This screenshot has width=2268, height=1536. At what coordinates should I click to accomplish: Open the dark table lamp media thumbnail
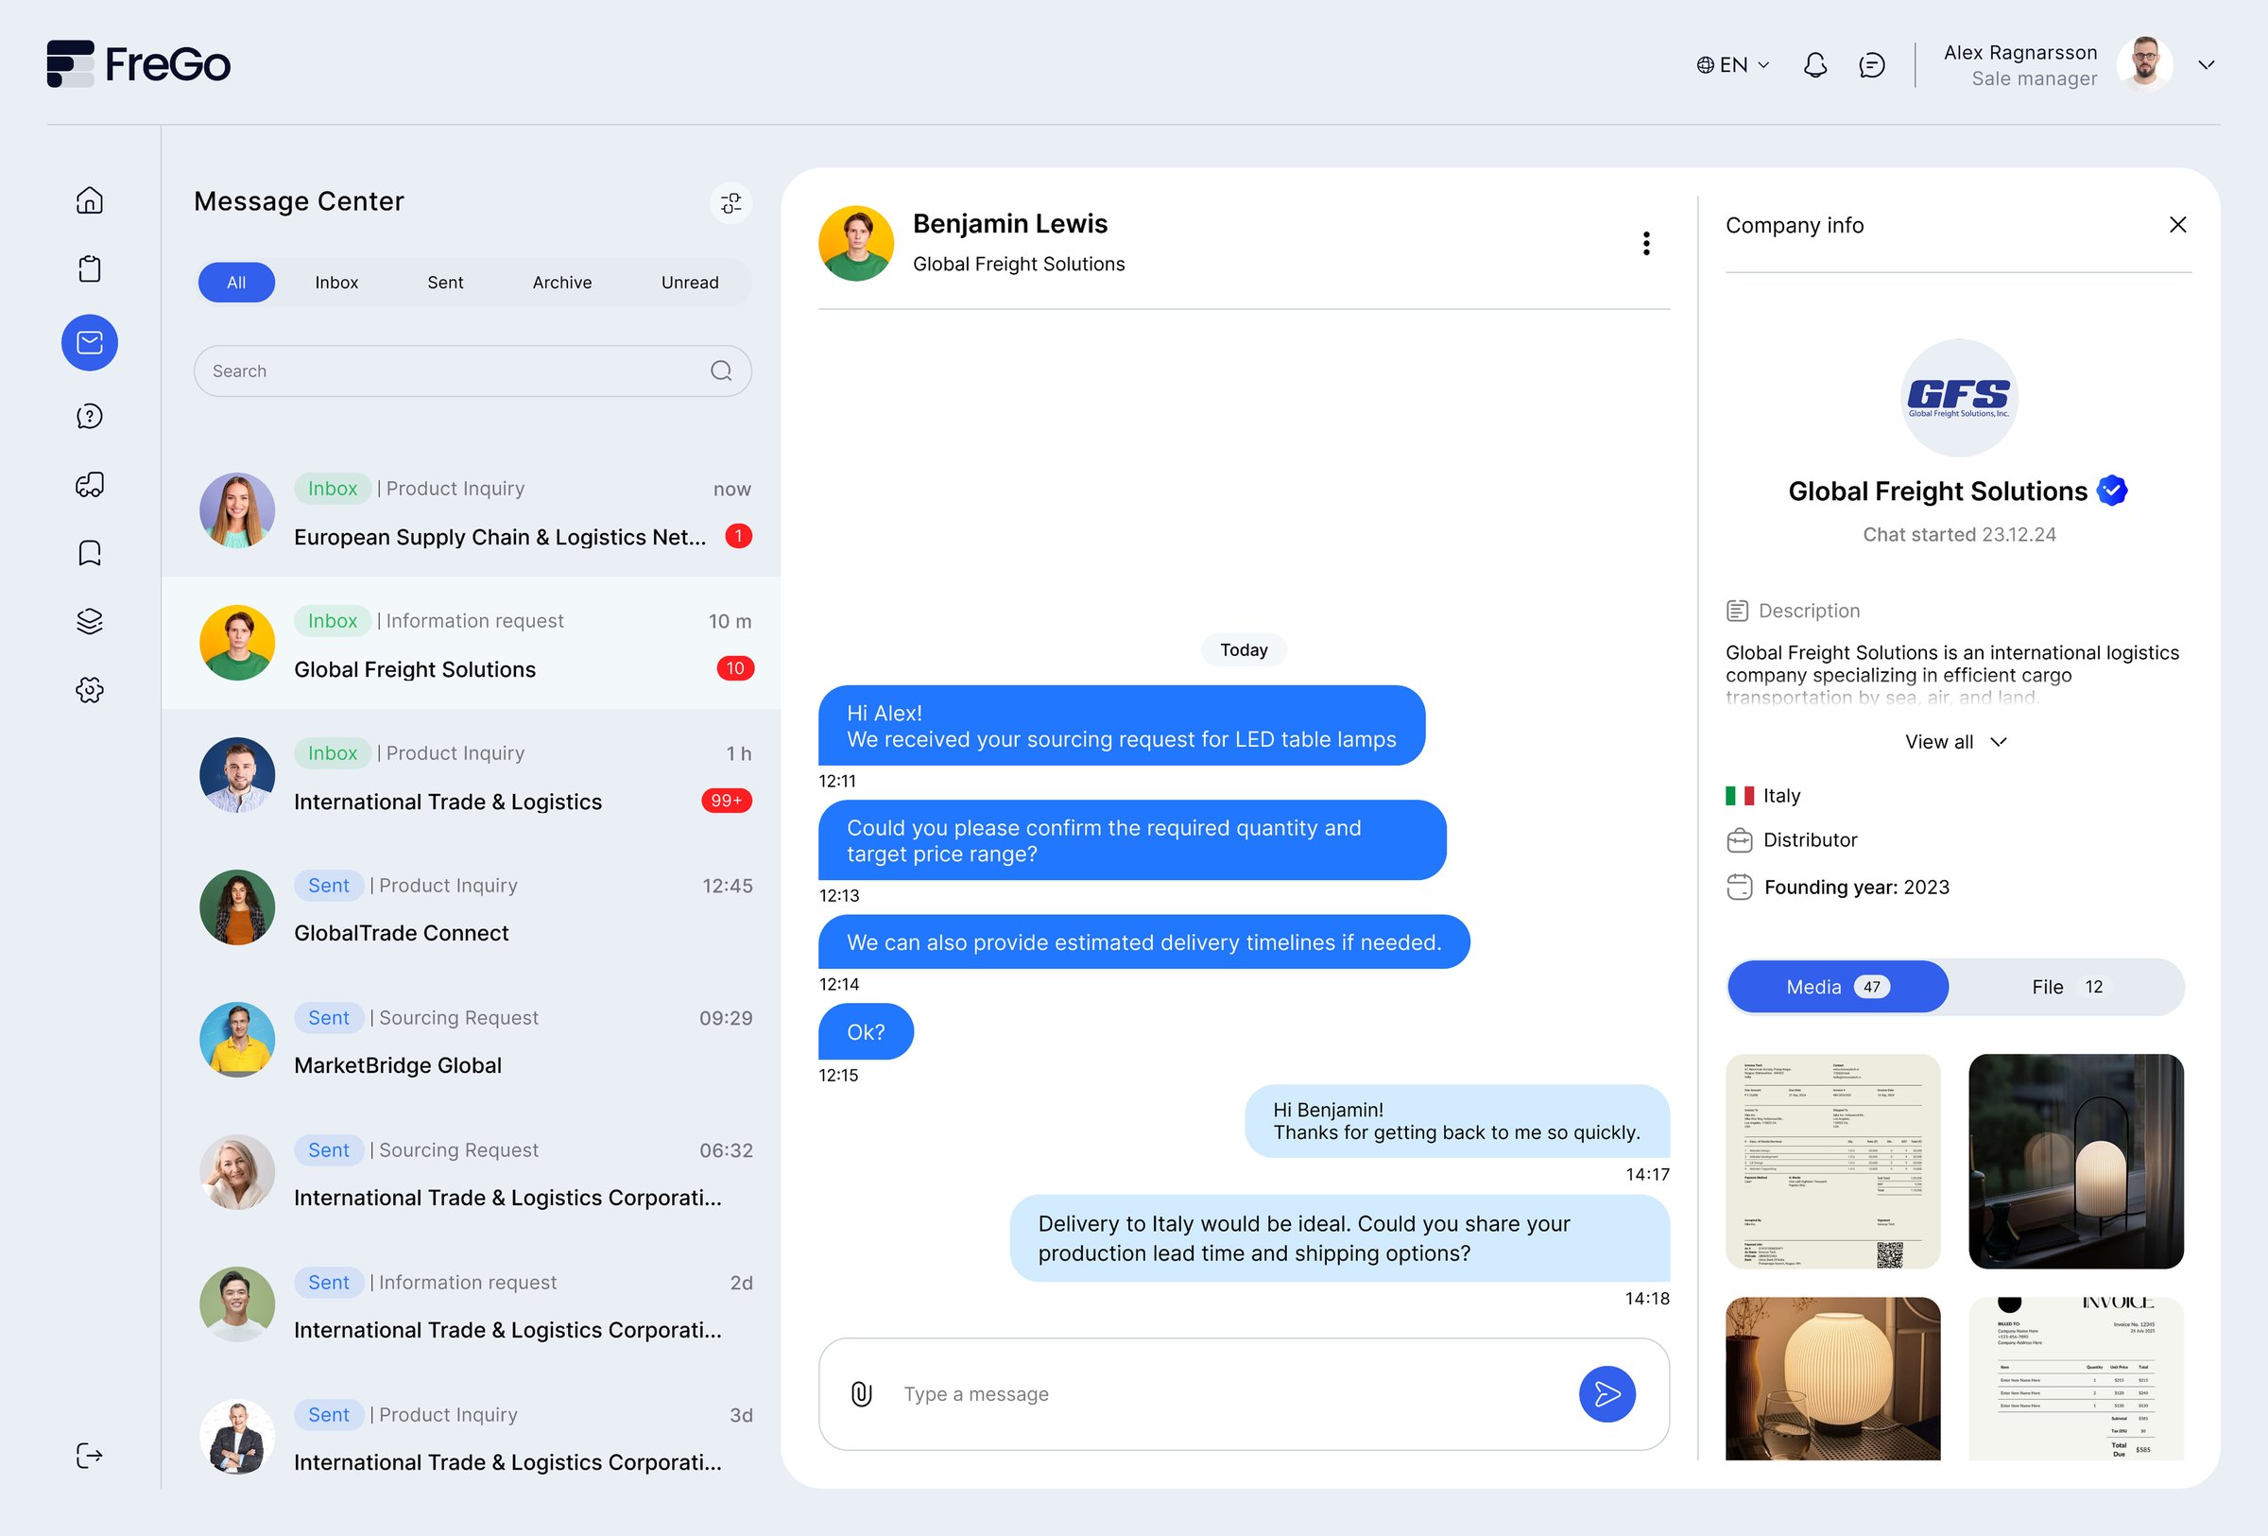click(2076, 1162)
